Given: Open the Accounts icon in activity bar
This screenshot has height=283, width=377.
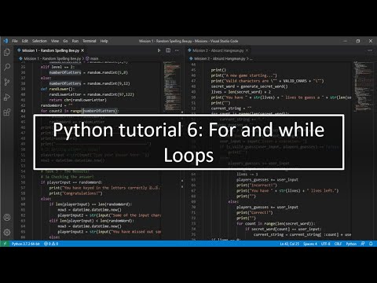Looking at the screenshot, I should [x=7, y=218].
